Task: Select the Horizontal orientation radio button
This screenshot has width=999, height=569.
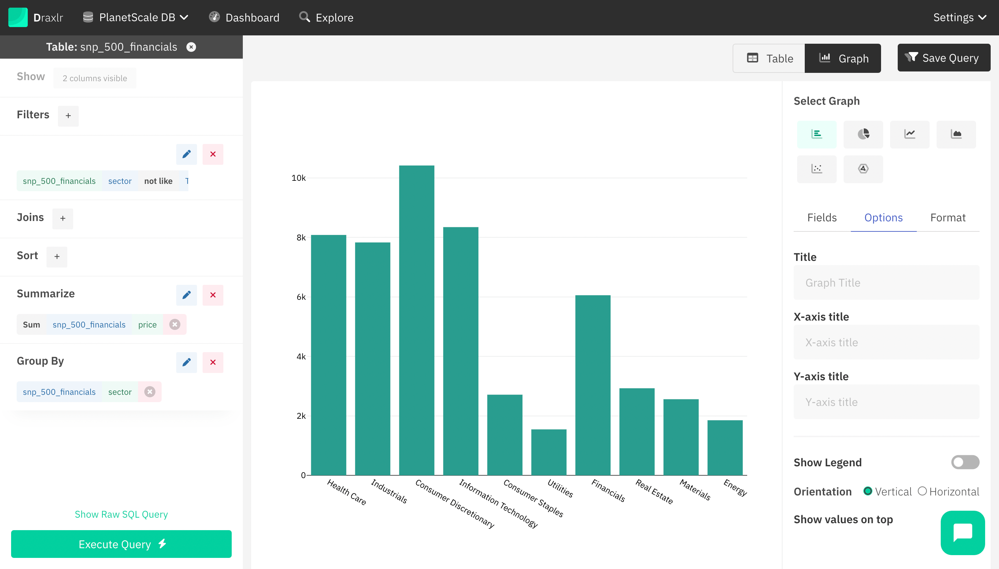Action: coord(923,491)
